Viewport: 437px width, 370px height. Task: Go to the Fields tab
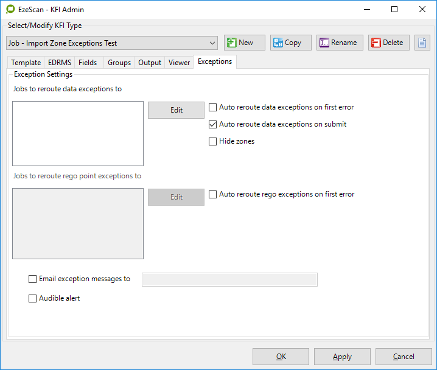pyautogui.click(x=88, y=63)
